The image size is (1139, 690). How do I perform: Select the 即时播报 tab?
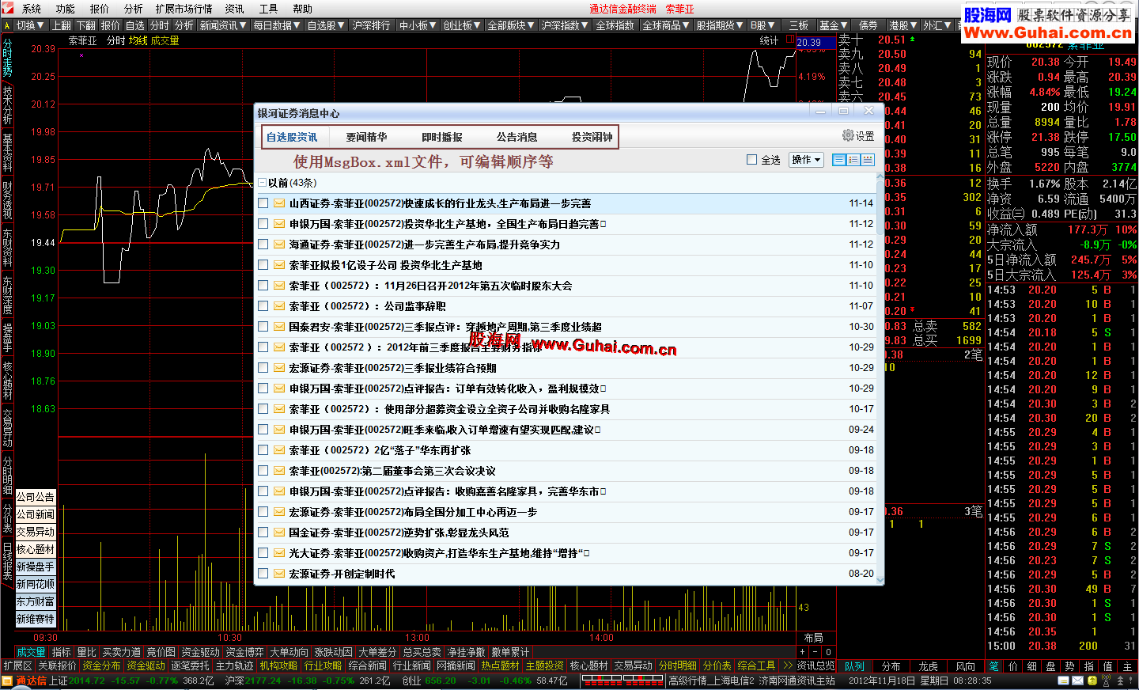pos(442,137)
